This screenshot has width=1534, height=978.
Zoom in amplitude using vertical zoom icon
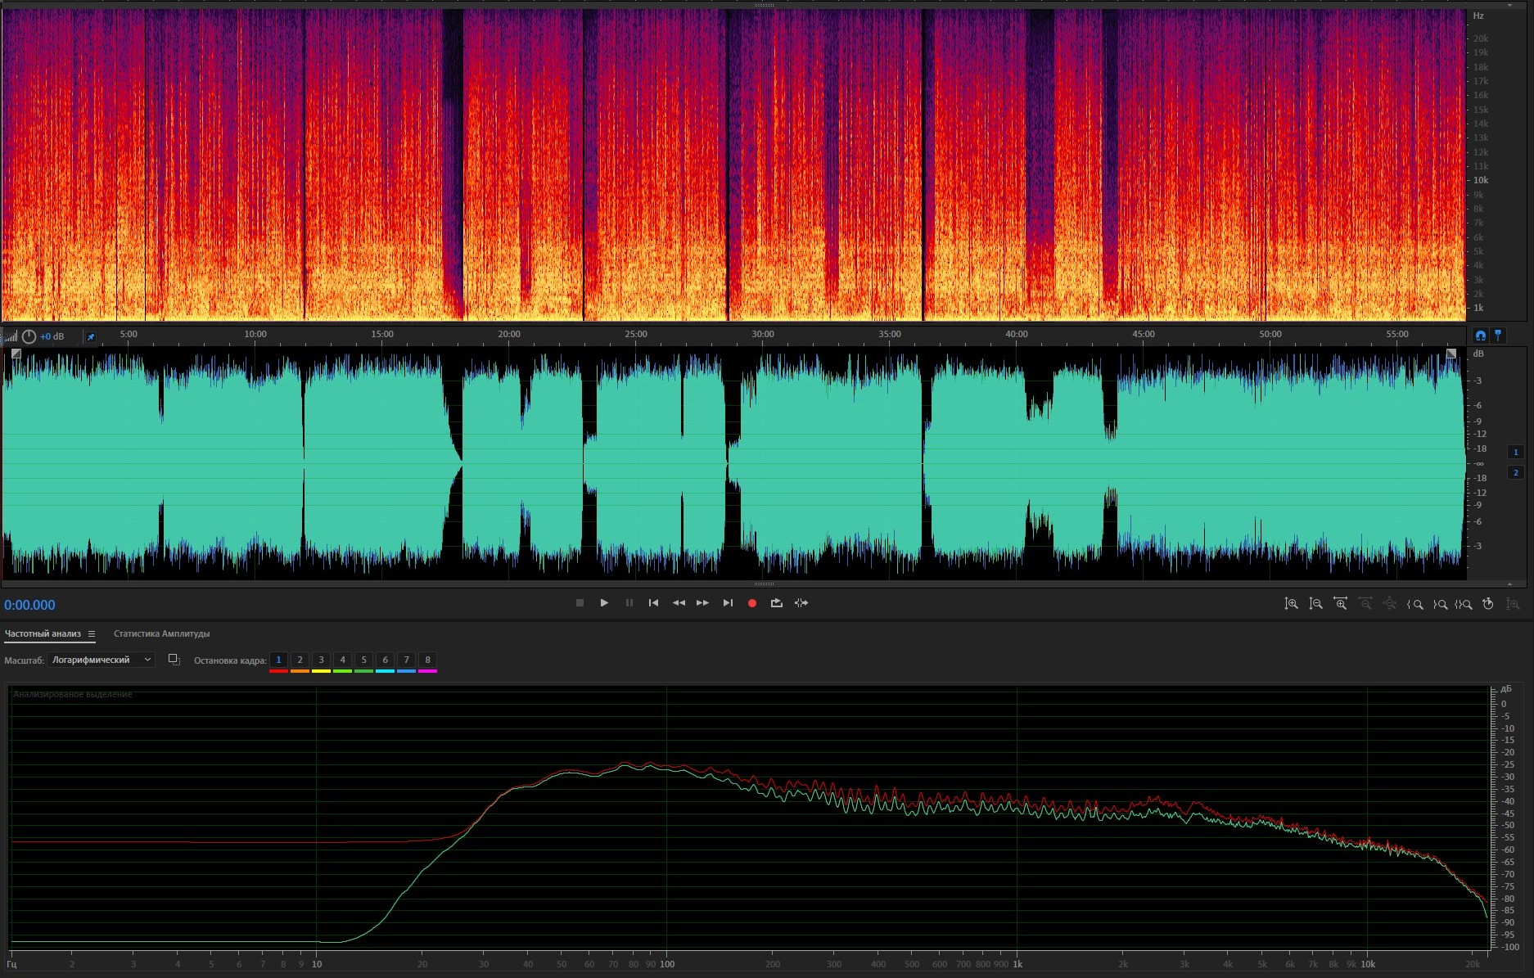[1291, 604]
